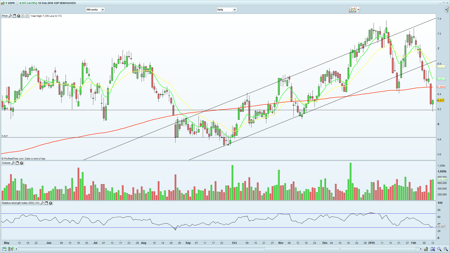The height and width of the screenshot is (253, 450).
Task: Click the 719,159 volume value label
Action: (x=442, y=179)
